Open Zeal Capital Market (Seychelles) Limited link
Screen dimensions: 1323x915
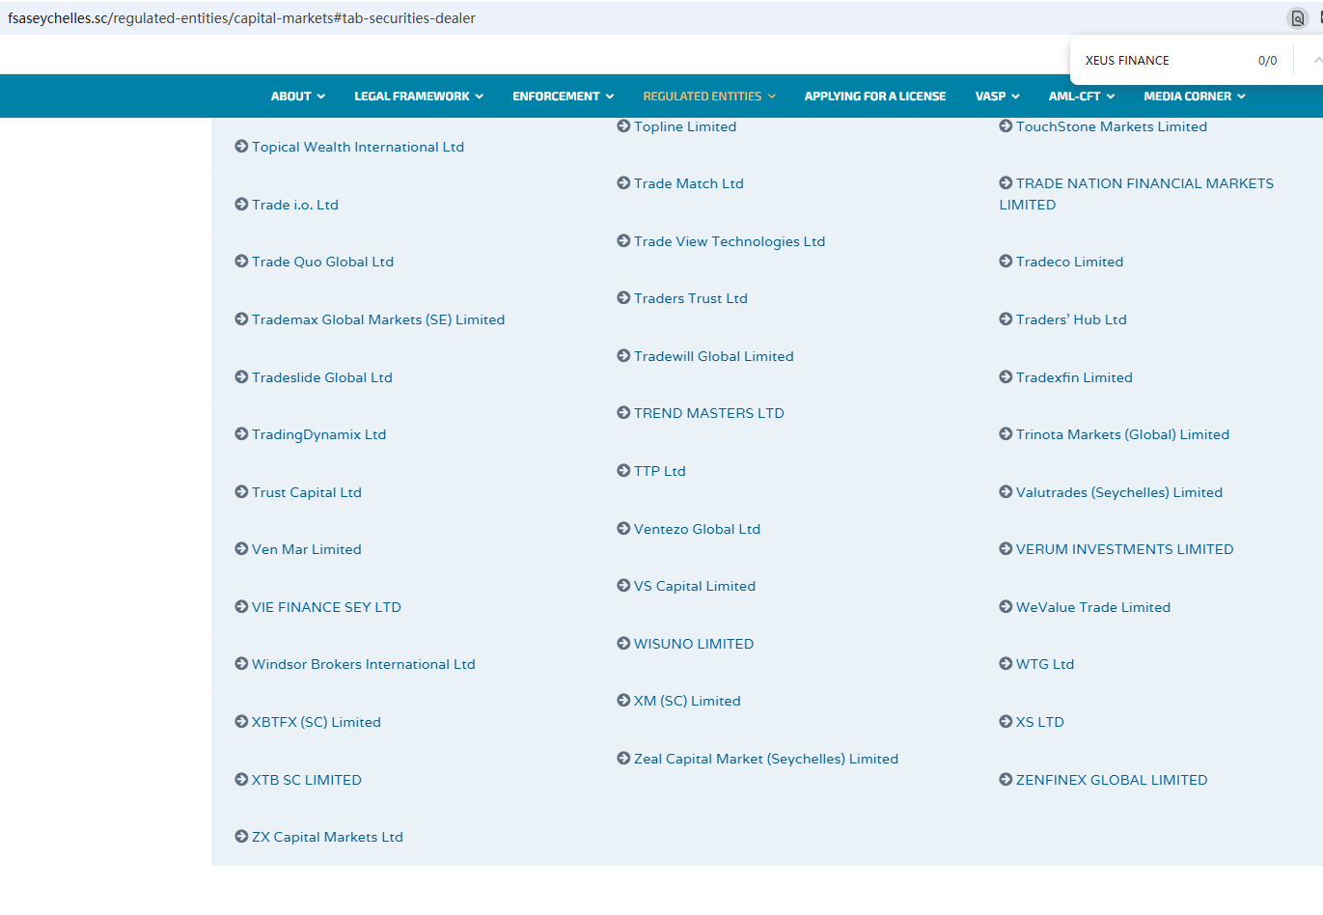[x=765, y=760]
